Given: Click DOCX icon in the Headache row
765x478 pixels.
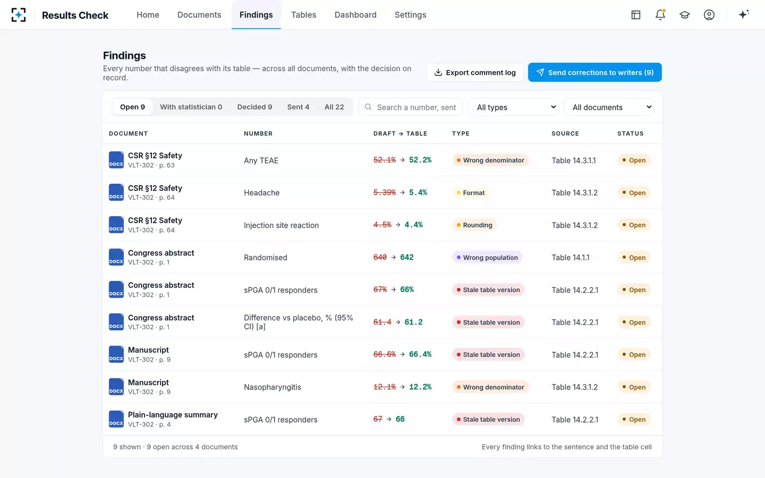Looking at the screenshot, I should pos(116,193).
